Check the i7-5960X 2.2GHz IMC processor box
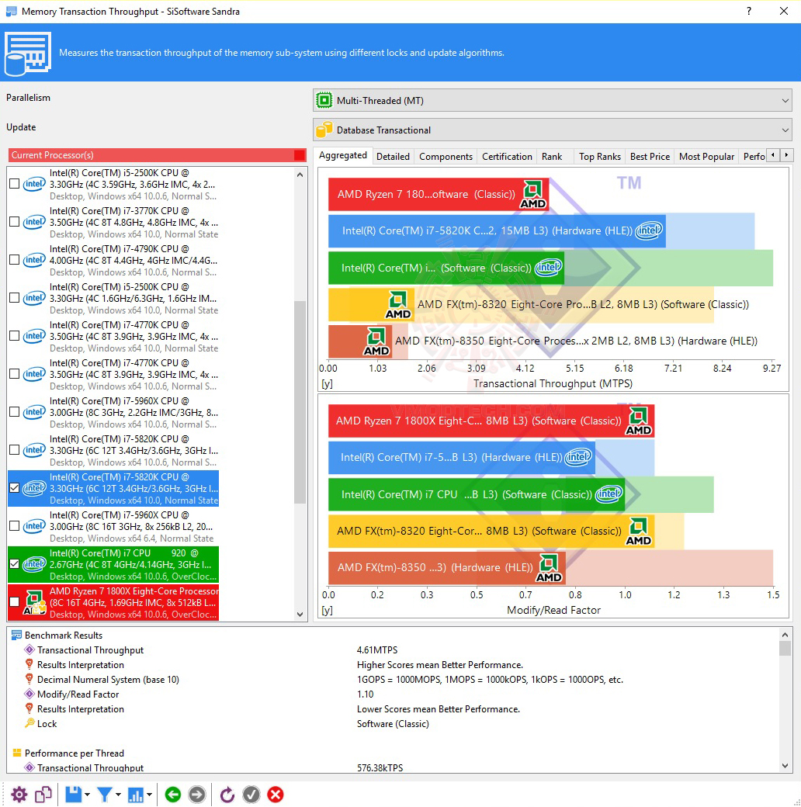 pos(15,412)
